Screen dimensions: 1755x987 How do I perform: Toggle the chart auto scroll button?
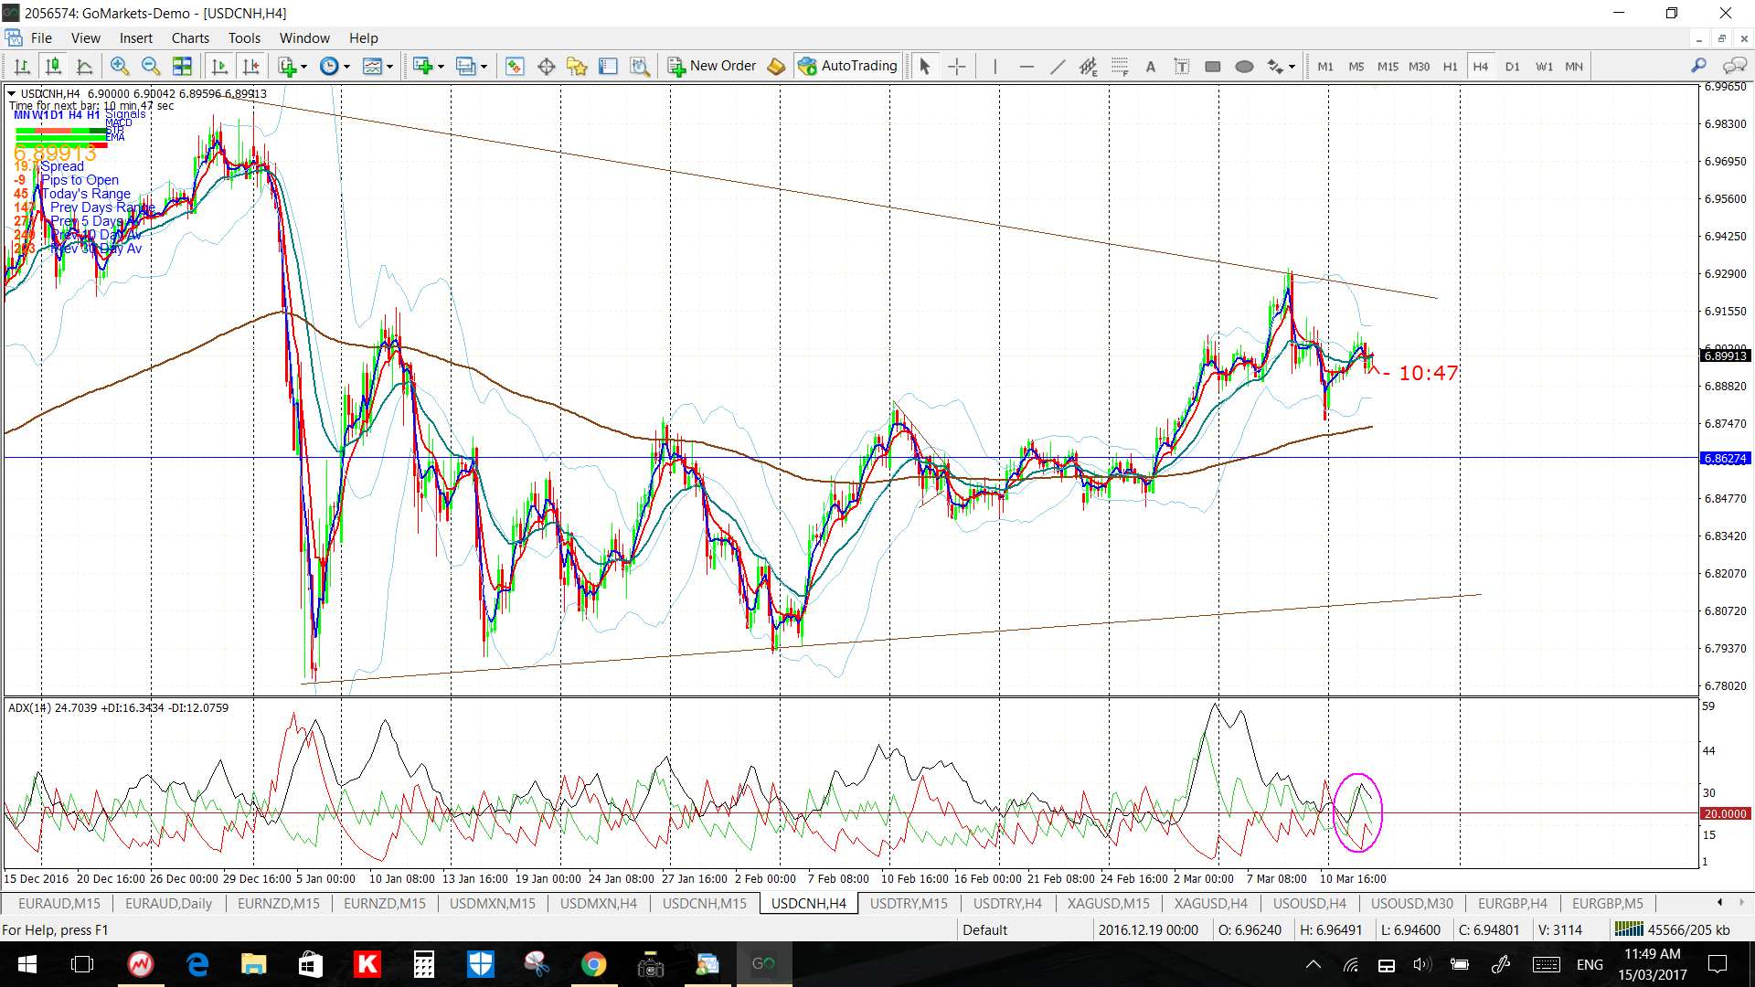(219, 66)
